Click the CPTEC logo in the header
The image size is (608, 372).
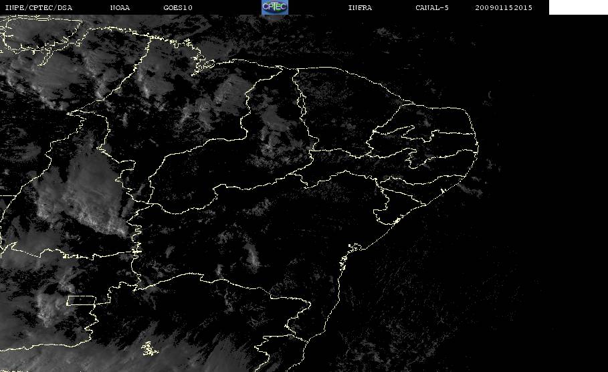tap(274, 7)
